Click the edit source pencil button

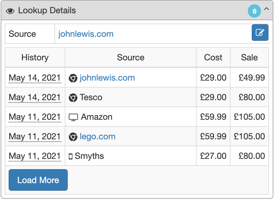[x=260, y=33]
